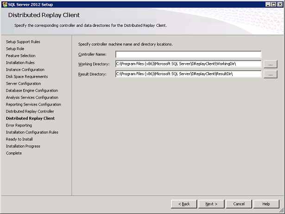Viewport: 285px width, 214px height.
Task: Click the Distributed Replay Client page heading
Action: [44, 15]
